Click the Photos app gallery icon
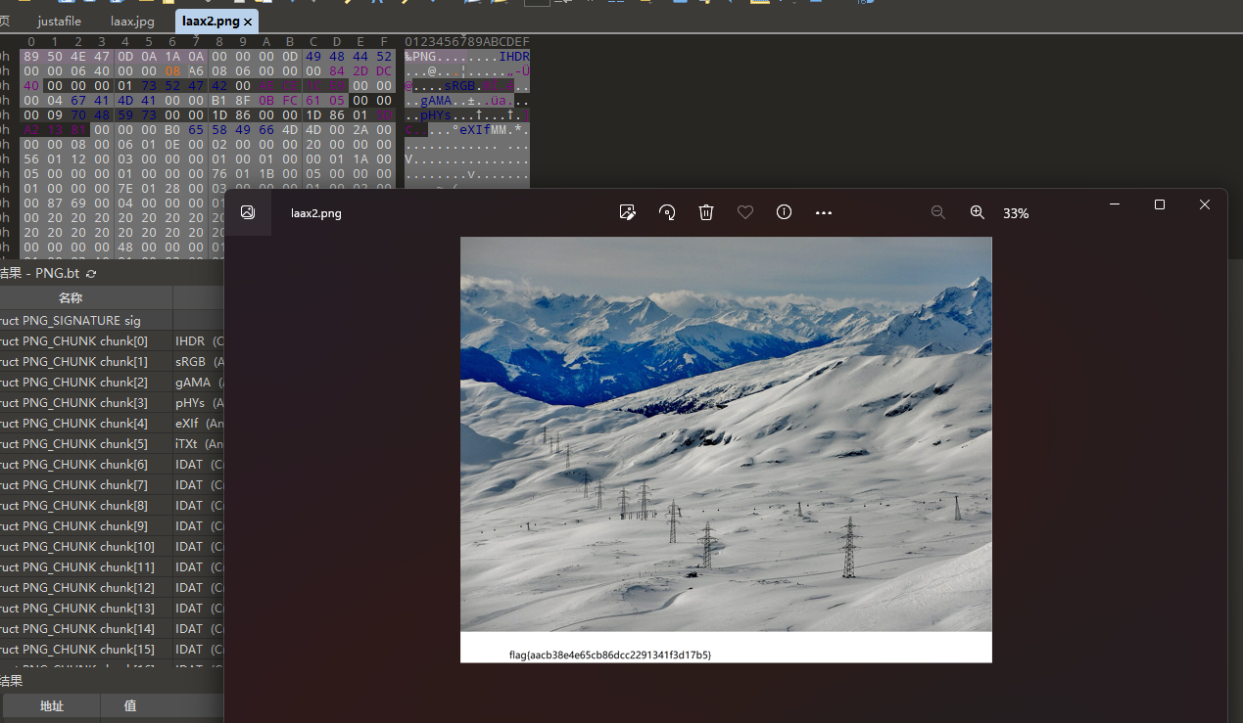The height and width of the screenshot is (723, 1243). point(248,212)
